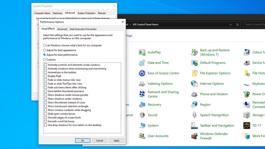Click the Search Control Panel field
Screen dimensions: 265x149
click(x=254, y=25)
